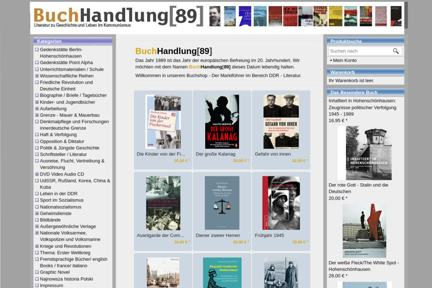Expand the Außergewöhnliche Verlage category
432x288 pixels.
(37, 226)
